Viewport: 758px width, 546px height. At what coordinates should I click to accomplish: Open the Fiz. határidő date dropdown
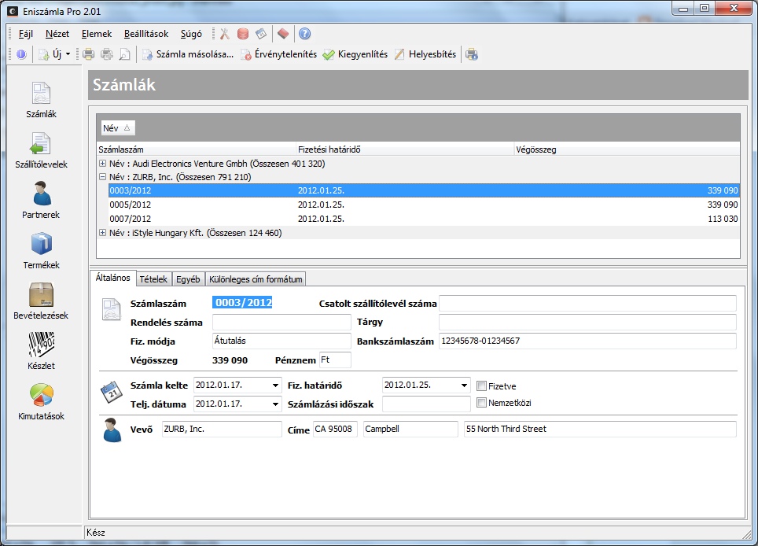pos(463,386)
